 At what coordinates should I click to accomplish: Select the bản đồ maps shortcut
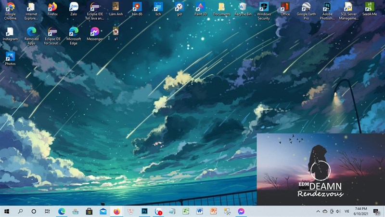(137, 9)
